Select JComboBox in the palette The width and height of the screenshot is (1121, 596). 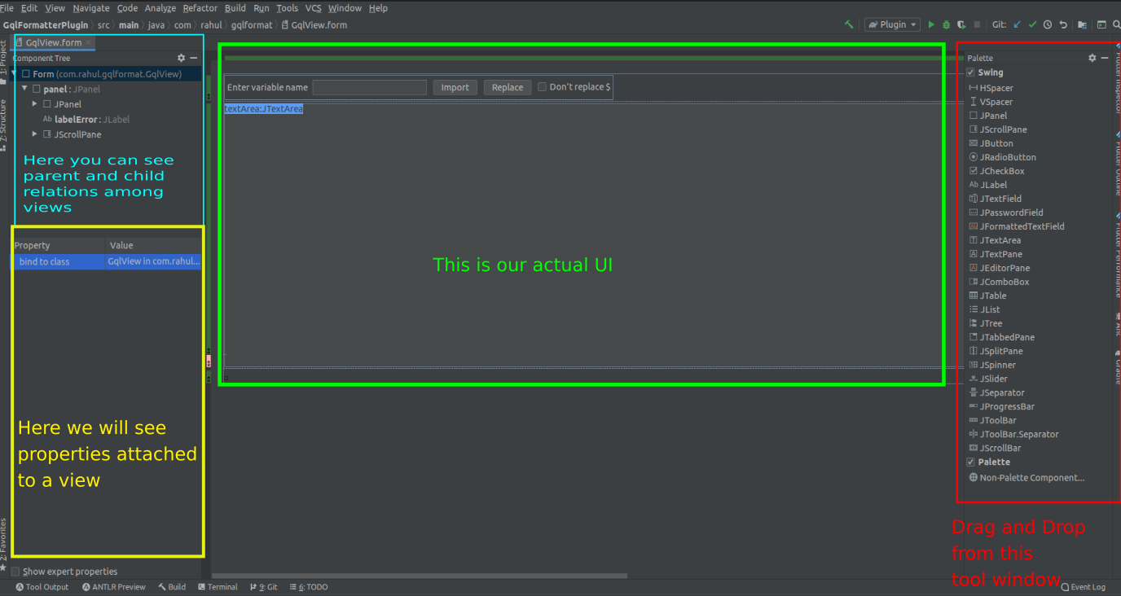999,282
